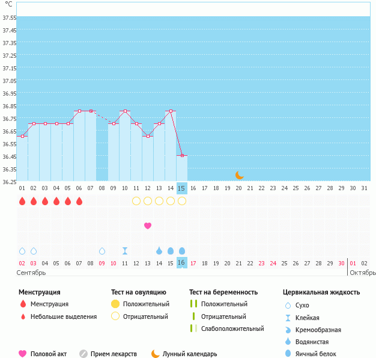Click the cervical fluid drop on cycle day 15
Image resolution: width=376 pixels, height=358 pixels.
[182, 251]
